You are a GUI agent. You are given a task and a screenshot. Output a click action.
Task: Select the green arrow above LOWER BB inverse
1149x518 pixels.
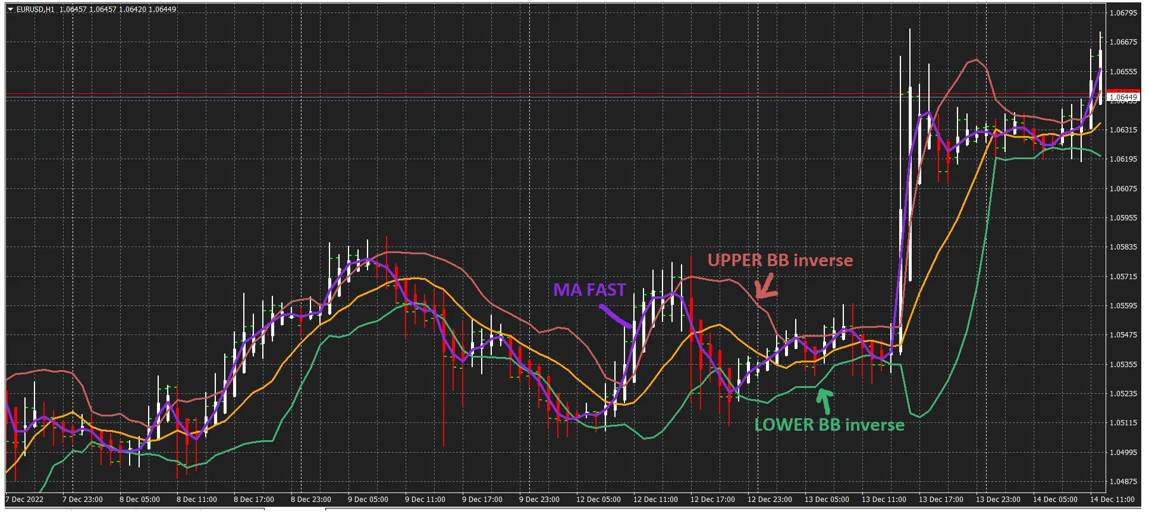[824, 401]
